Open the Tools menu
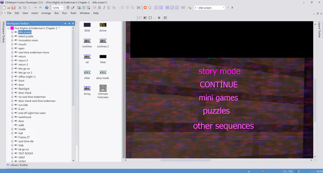Image resolution: width=323 pixels, height=173 pixels. click(x=73, y=13)
